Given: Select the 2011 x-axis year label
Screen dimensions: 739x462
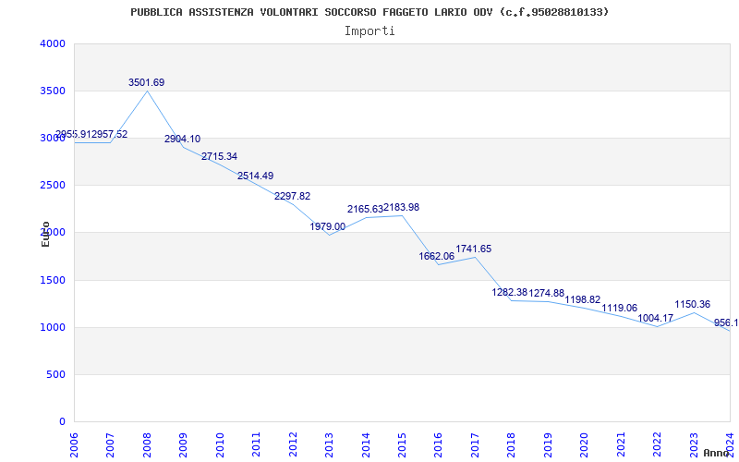Looking at the screenshot, I should (x=257, y=444).
